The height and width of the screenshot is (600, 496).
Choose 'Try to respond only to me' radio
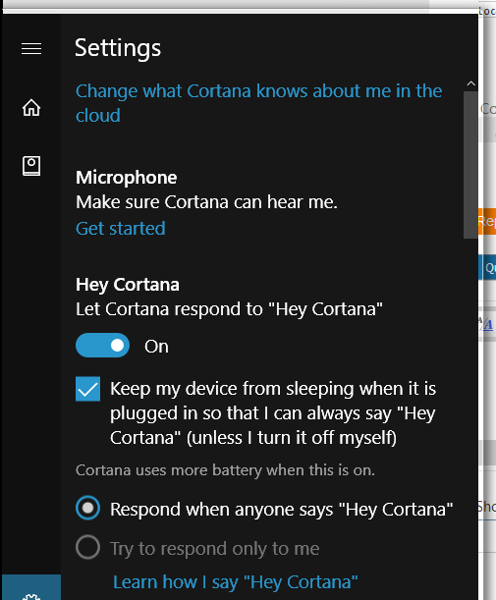coord(88,547)
